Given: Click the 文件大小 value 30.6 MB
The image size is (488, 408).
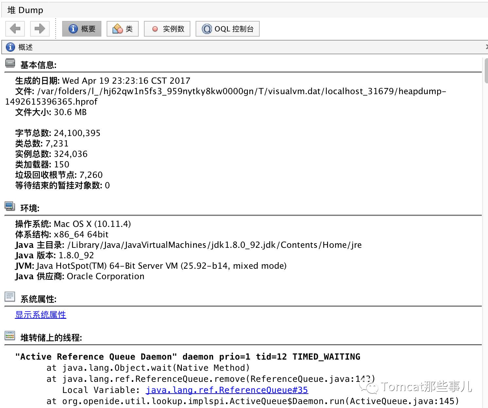Looking at the screenshot, I should pos(70,112).
